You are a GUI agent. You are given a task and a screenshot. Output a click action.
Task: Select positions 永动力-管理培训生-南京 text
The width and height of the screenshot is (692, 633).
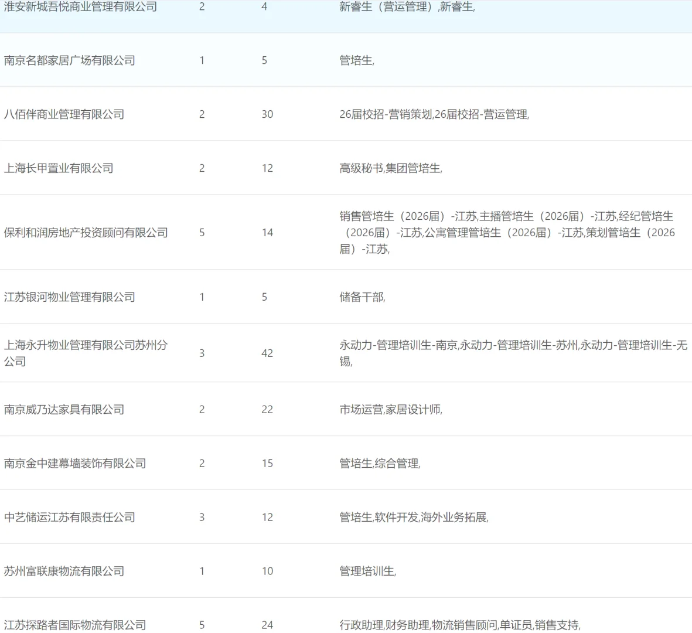[x=398, y=345]
